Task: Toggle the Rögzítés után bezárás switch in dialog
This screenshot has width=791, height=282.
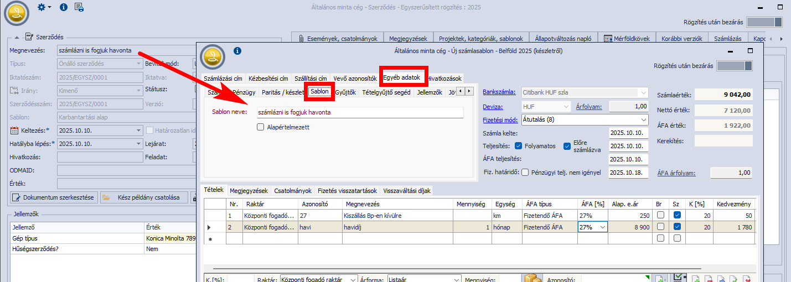Action: pos(734,66)
